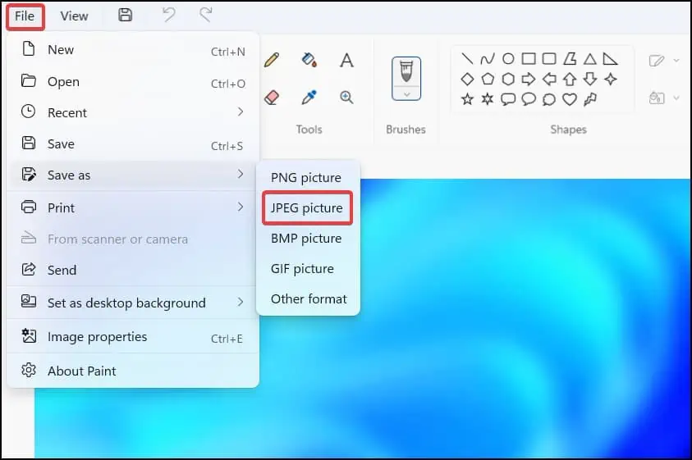The width and height of the screenshot is (692, 460).
Task: Choose the Eraser tool
Action: point(272,98)
